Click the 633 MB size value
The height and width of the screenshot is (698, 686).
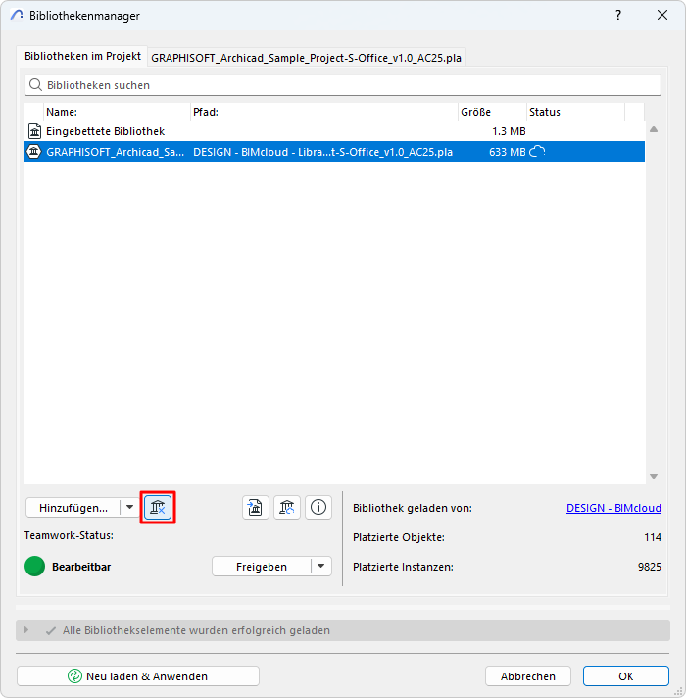point(508,152)
